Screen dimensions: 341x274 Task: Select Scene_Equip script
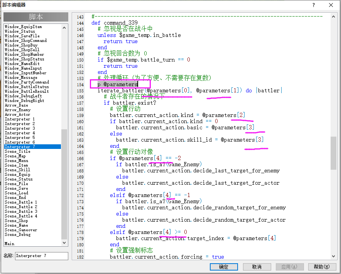point(18,174)
